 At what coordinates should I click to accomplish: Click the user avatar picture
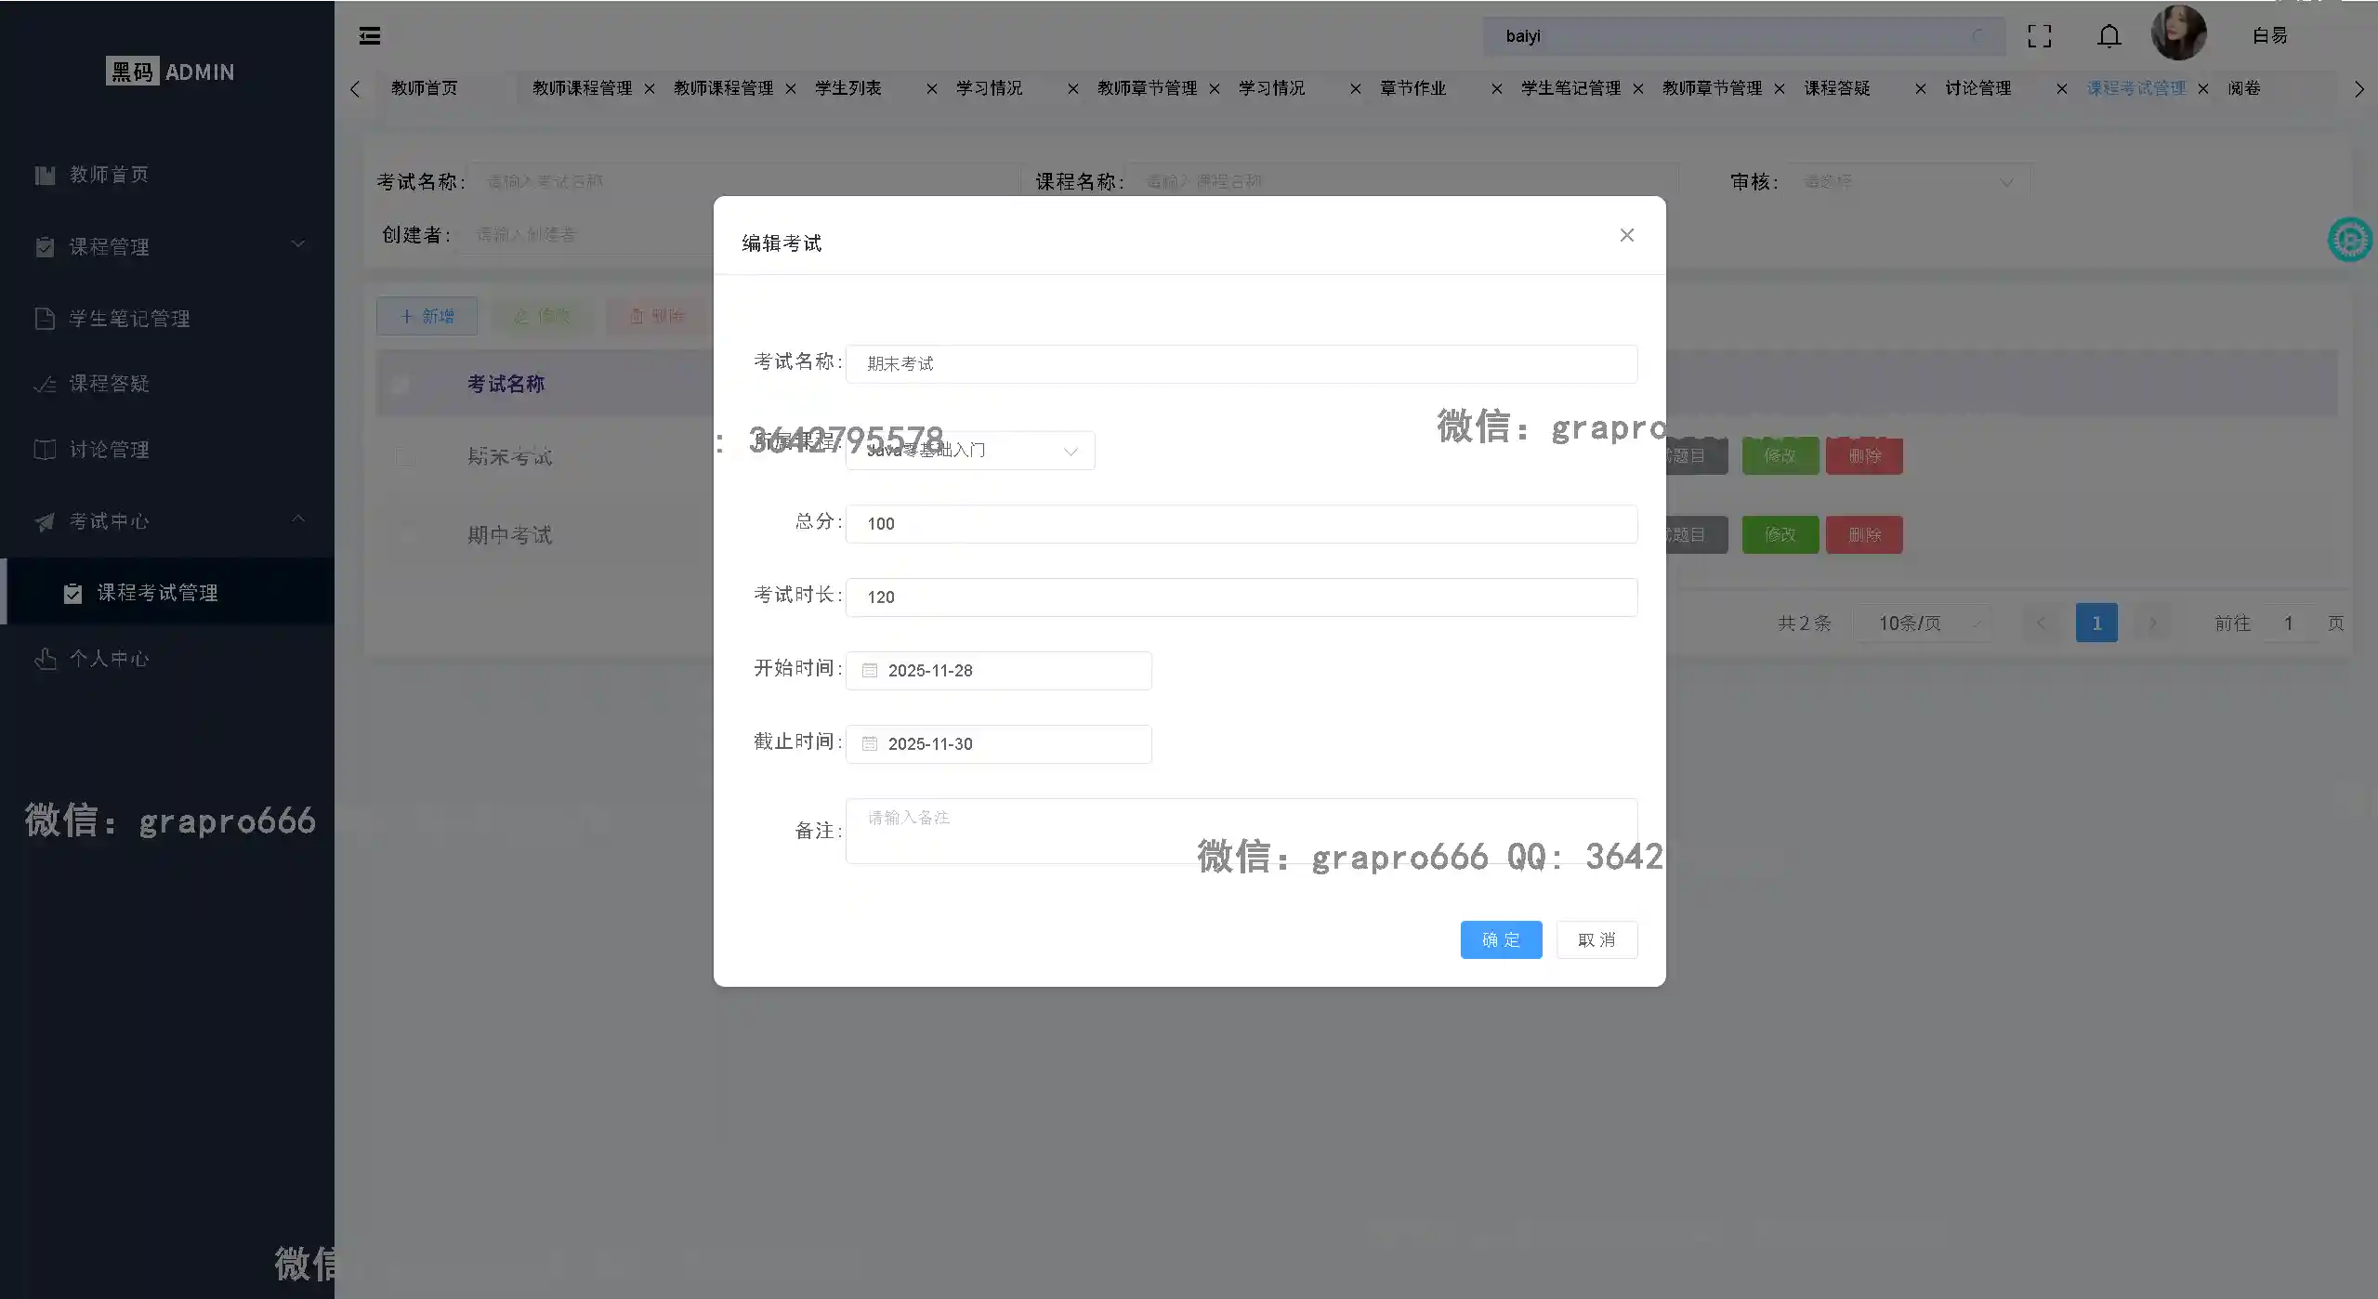2177,33
